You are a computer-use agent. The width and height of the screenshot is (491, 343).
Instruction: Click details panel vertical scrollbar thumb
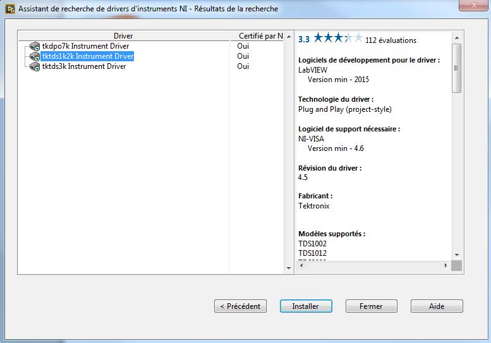(x=456, y=68)
